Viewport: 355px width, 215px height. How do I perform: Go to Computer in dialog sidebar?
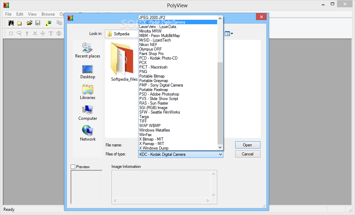tap(88, 113)
